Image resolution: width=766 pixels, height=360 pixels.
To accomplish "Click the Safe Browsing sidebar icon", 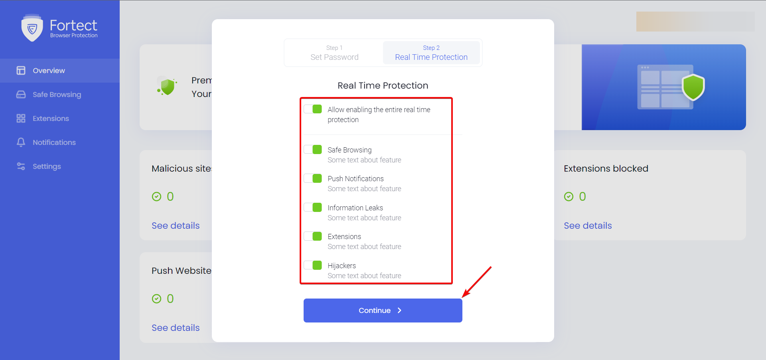I will [x=21, y=95].
